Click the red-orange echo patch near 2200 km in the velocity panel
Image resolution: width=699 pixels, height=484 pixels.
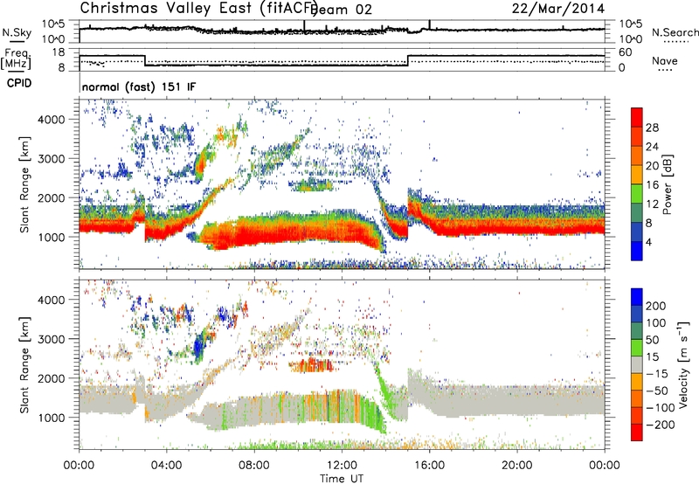311,365
